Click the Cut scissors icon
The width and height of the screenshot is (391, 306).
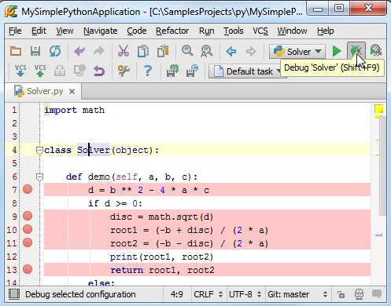click(124, 51)
